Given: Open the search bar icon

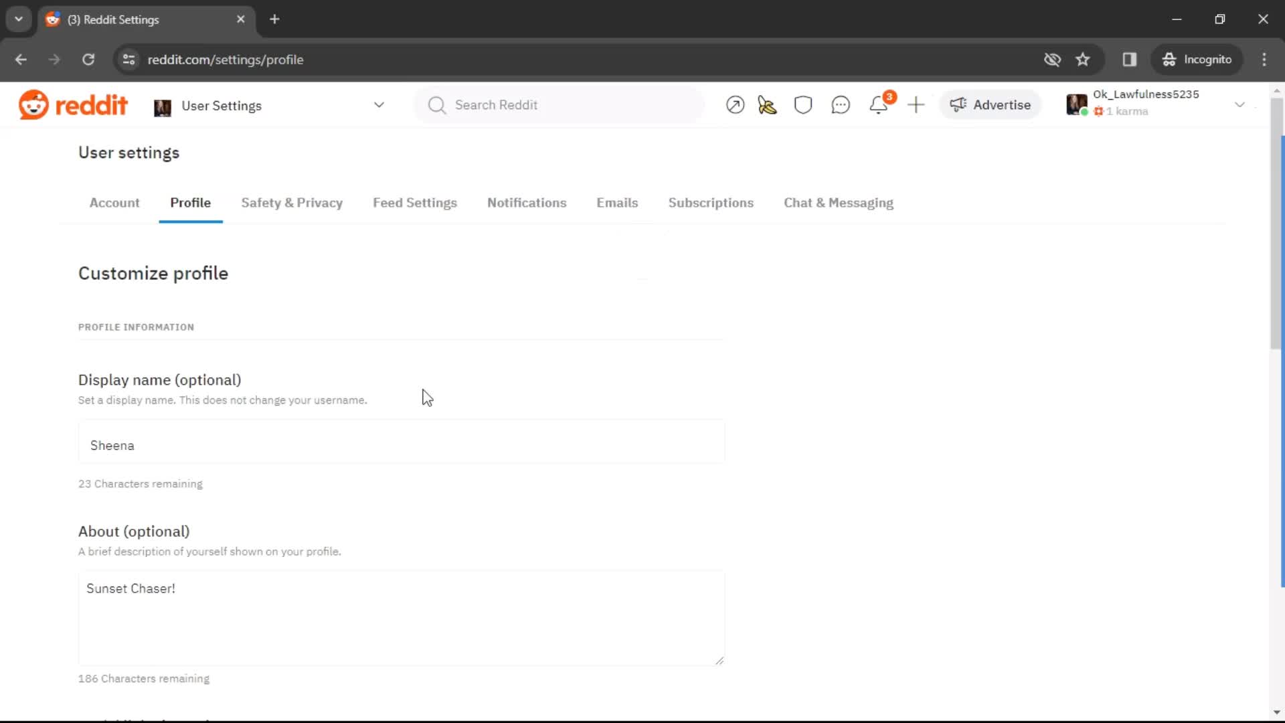Looking at the screenshot, I should coord(436,104).
